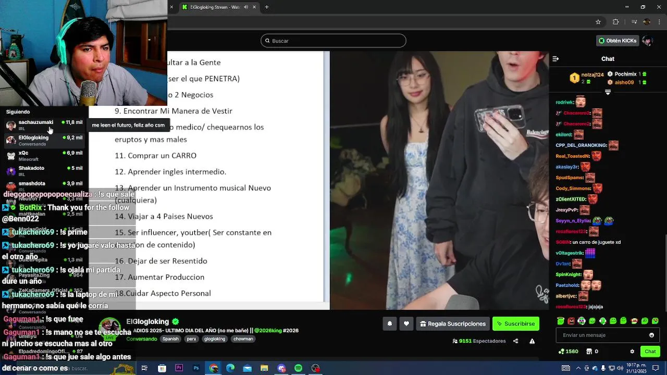Viewport: 667px width, 375px height.
Task: Click the Obtén KICKs button
Action: [x=617, y=41]
